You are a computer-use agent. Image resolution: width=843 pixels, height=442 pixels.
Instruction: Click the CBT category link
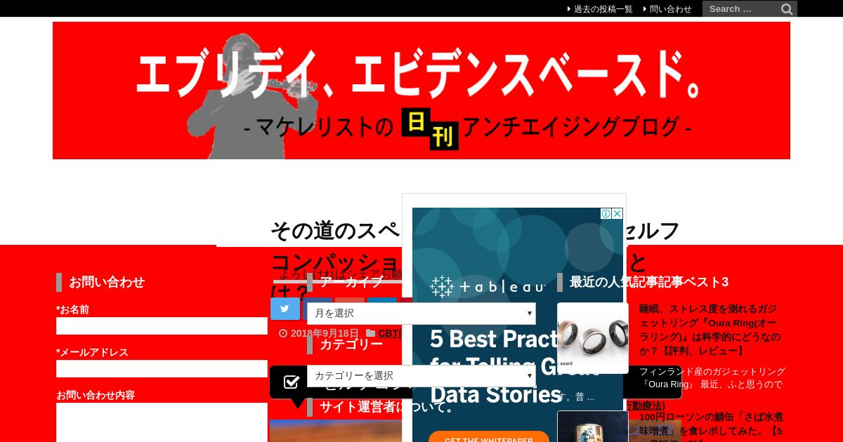[x=389, y=334]
